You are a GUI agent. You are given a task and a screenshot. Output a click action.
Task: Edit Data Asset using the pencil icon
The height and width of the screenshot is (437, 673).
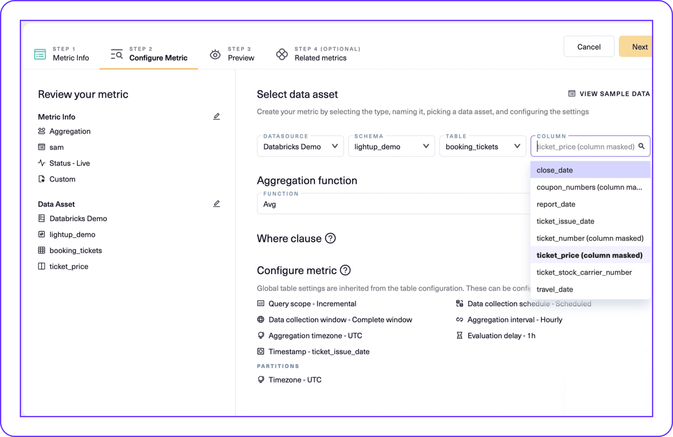(217, 204)
